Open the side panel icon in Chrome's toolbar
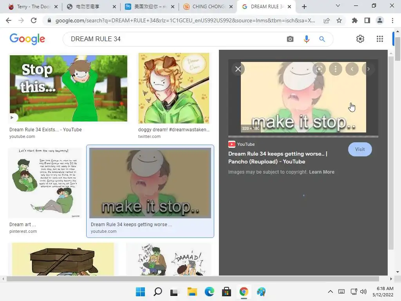Viewport: 401px width, 301px height. pyautogui.click(x=367, y=20)
